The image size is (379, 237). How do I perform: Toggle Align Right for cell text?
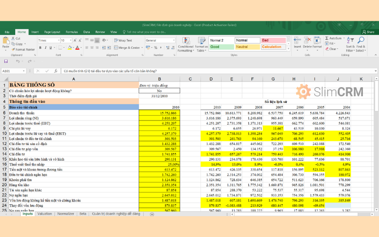(x=97, y=48)
